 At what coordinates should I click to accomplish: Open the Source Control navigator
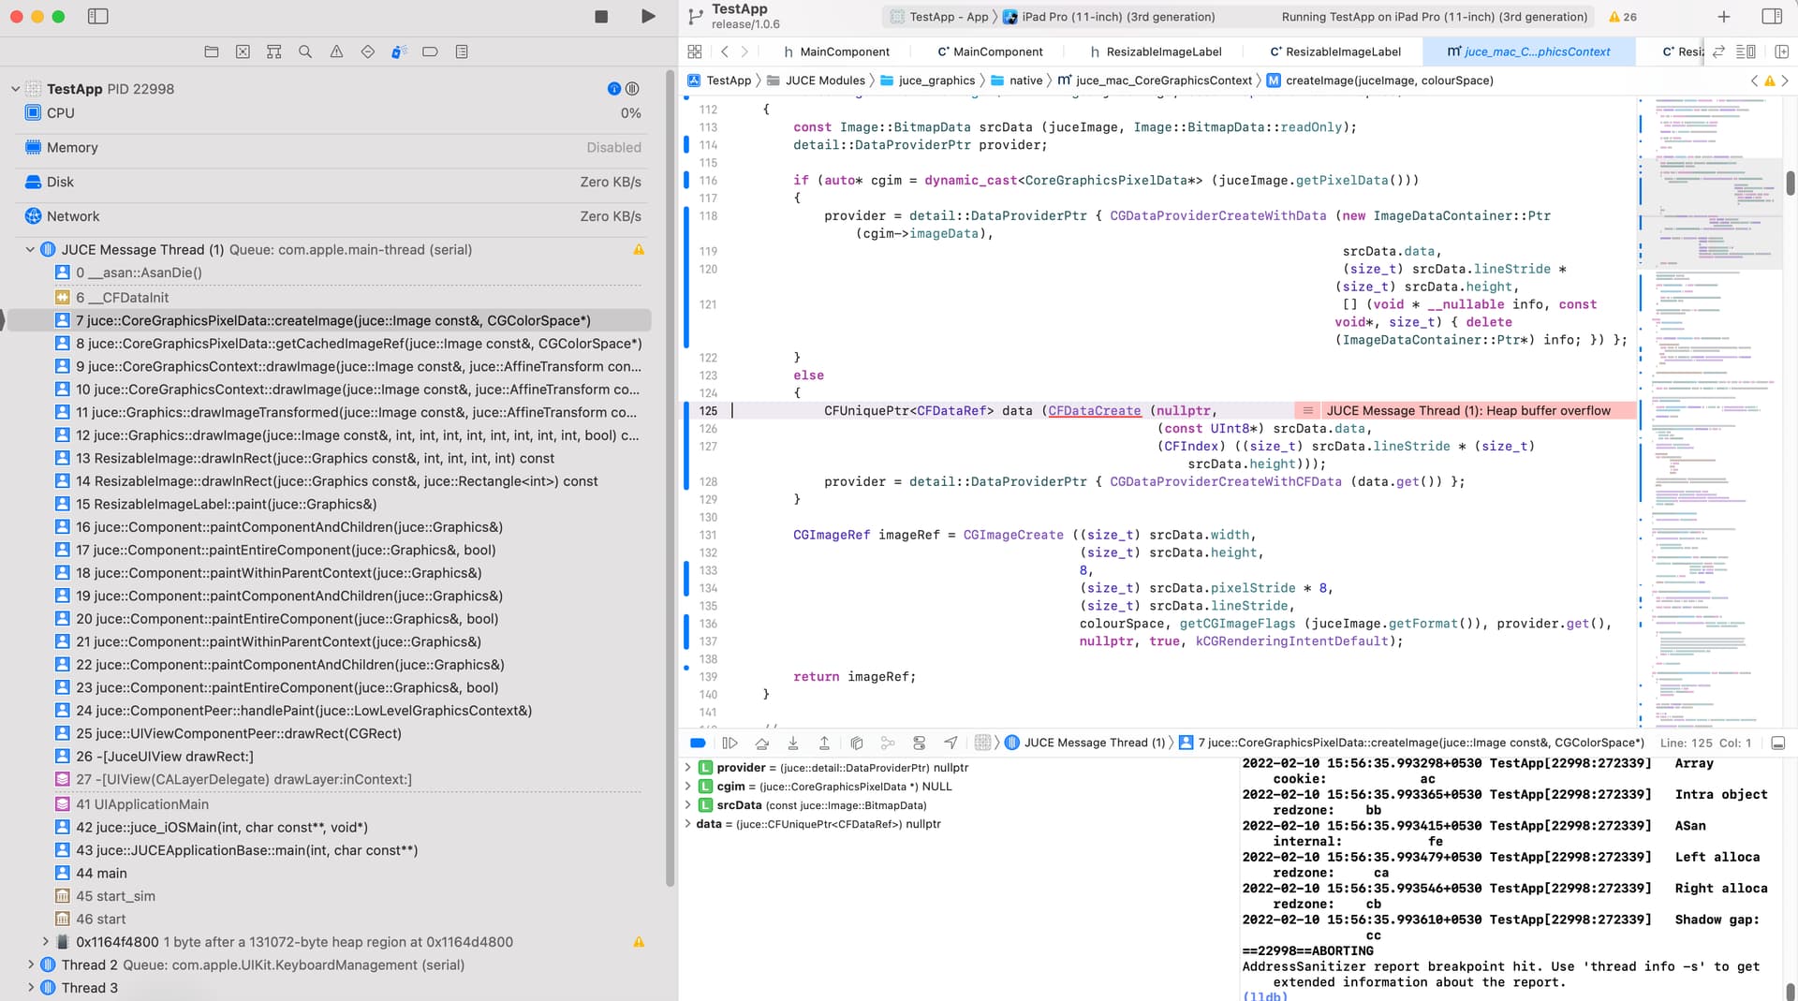(x=243, y=52)
